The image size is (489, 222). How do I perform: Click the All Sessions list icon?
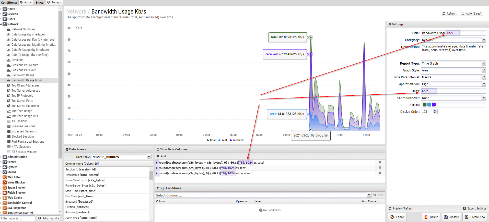point(9,121)
